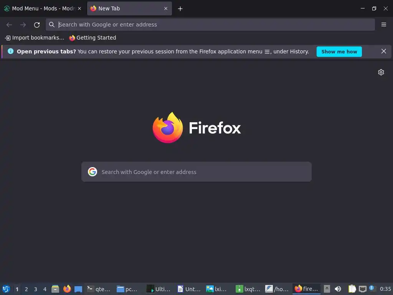Switch to /ho... editor taskbar window

coord(277,289)
